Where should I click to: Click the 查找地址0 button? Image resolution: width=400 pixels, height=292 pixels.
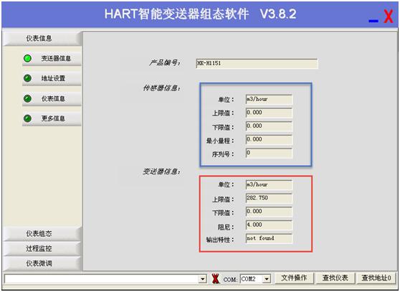pyautogui.click(x=376, y=278)
